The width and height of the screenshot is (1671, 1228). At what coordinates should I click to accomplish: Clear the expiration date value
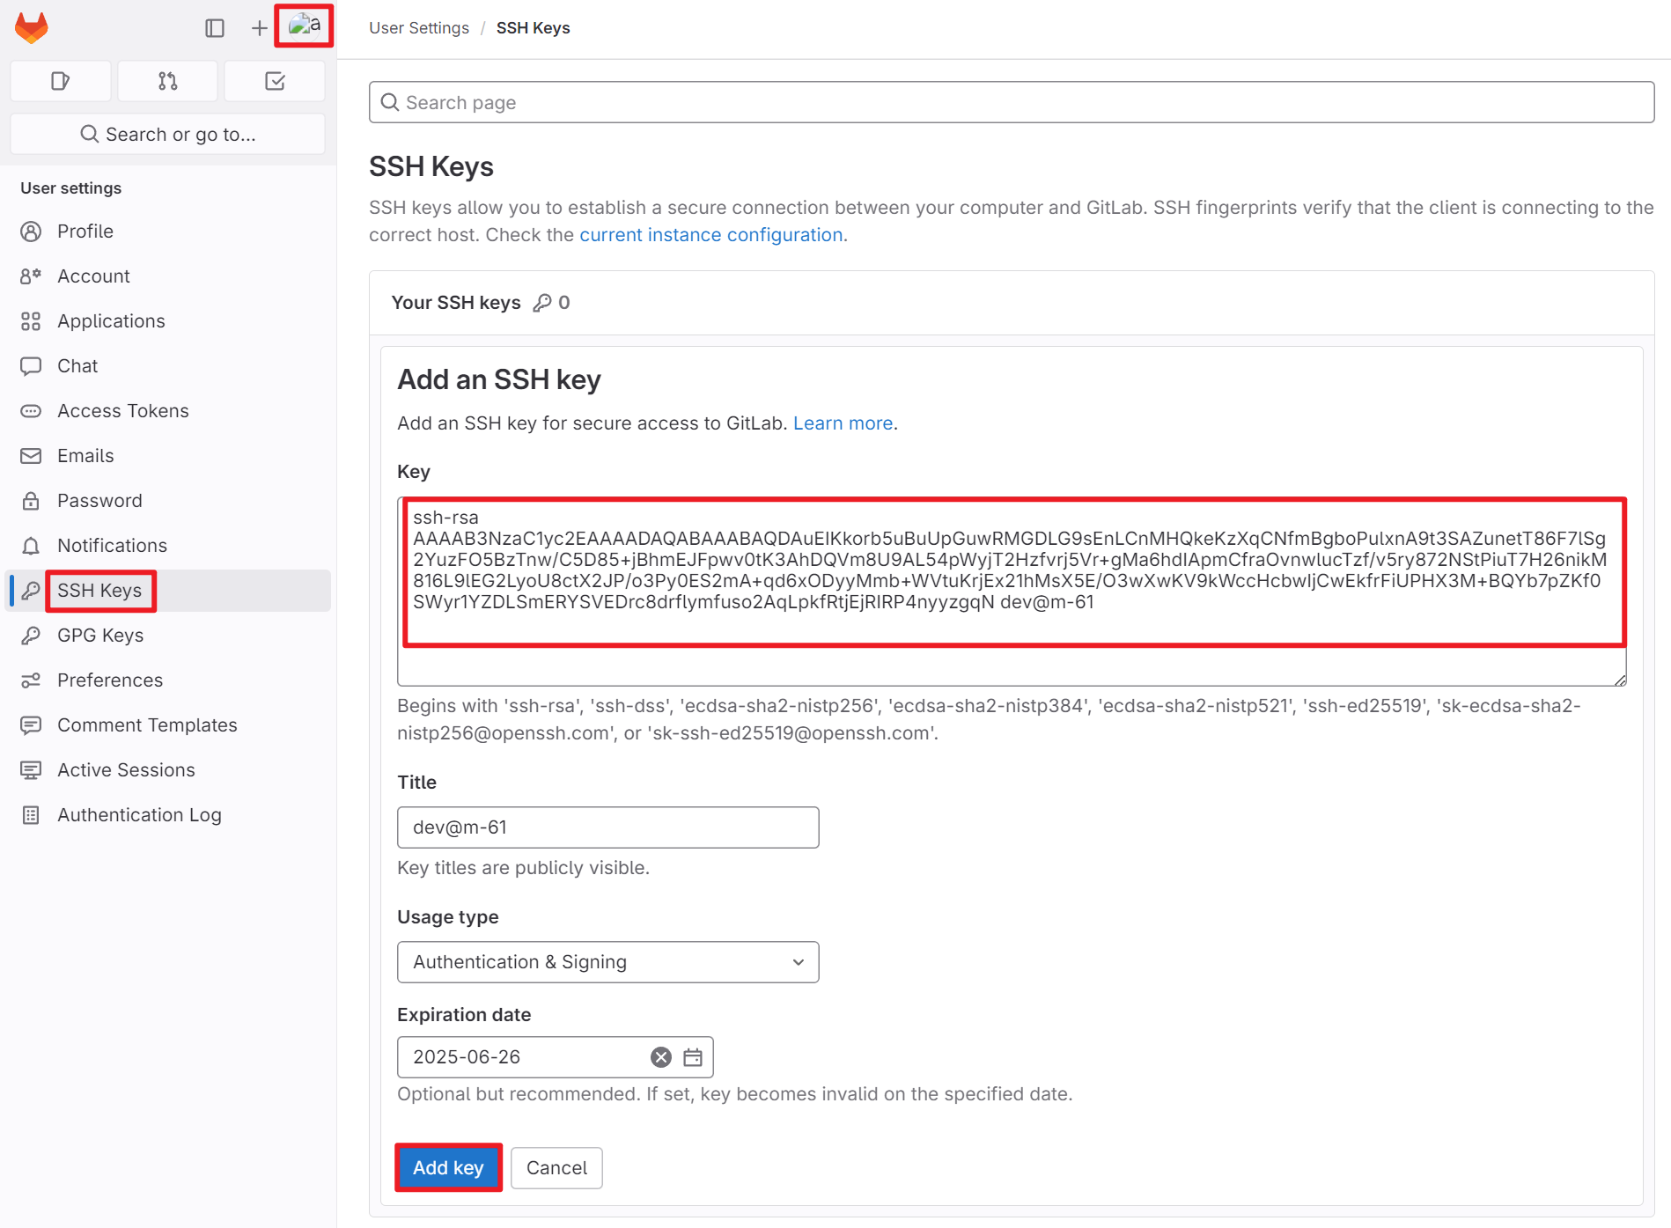click(x=661, y=1057)
